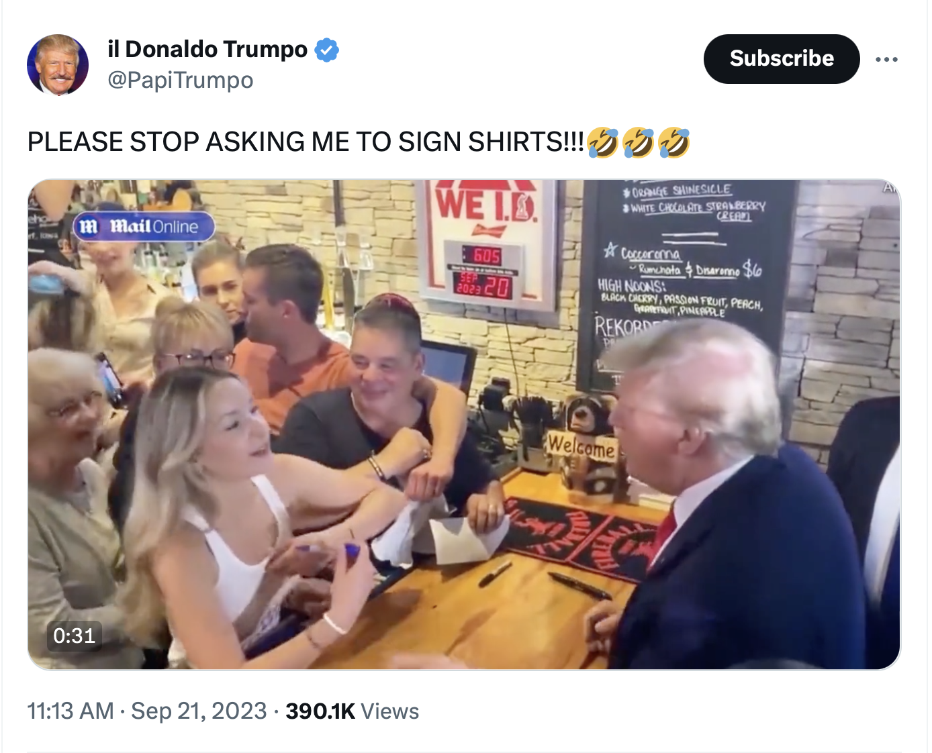932x753 pixels.
Task: Play the embedded 31-second video
Action: pos(464,424)
